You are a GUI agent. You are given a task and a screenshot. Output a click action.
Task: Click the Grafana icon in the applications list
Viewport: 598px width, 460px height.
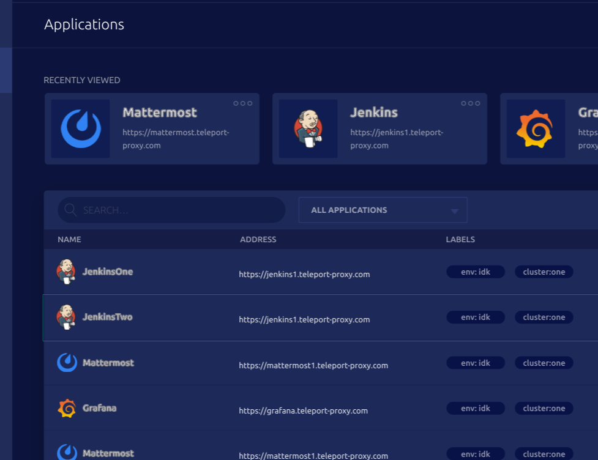pyautogui.click(x=67, y=408)
